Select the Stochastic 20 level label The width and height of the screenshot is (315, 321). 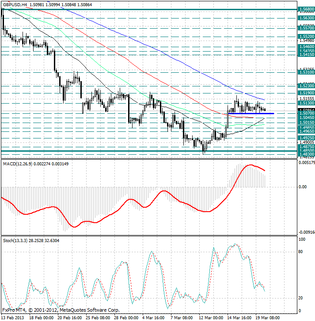(300, 298)
